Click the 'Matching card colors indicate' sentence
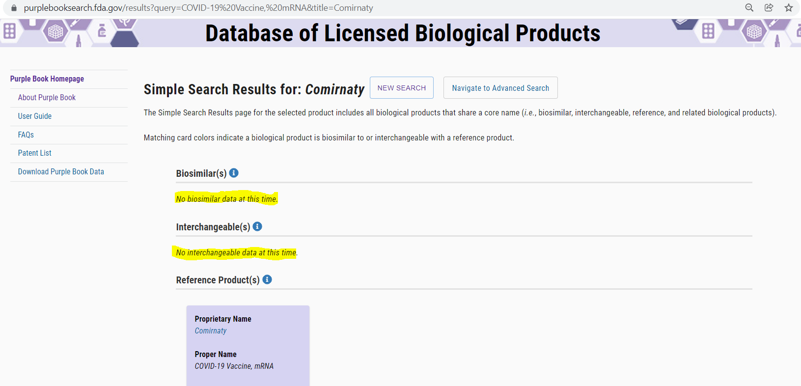The height and width of the screenshot is (386, 801). click(x=329, y=138)
